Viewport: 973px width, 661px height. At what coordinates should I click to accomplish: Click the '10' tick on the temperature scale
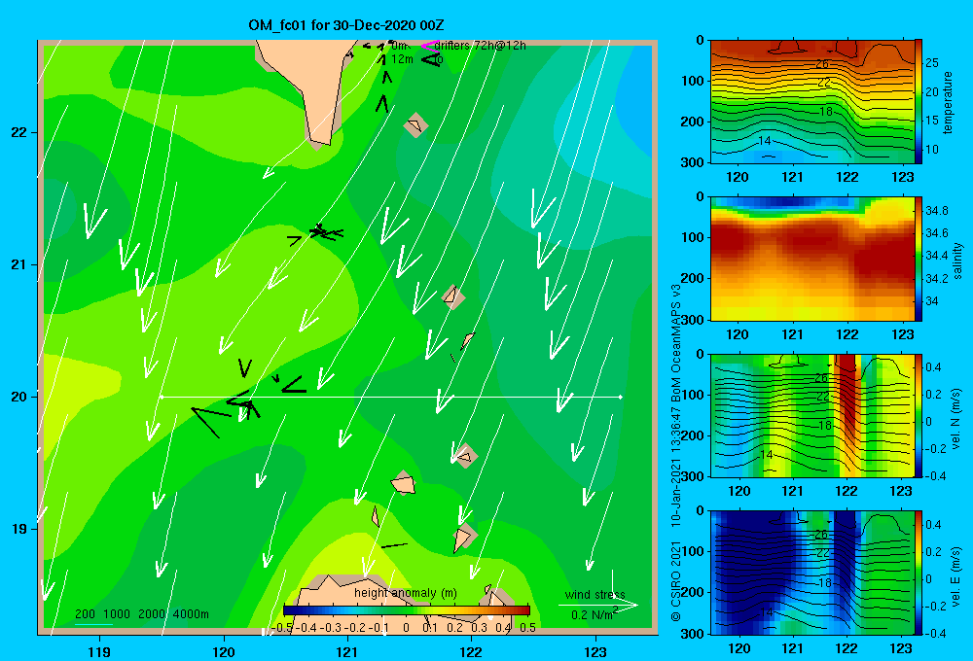tap(932, 150)
